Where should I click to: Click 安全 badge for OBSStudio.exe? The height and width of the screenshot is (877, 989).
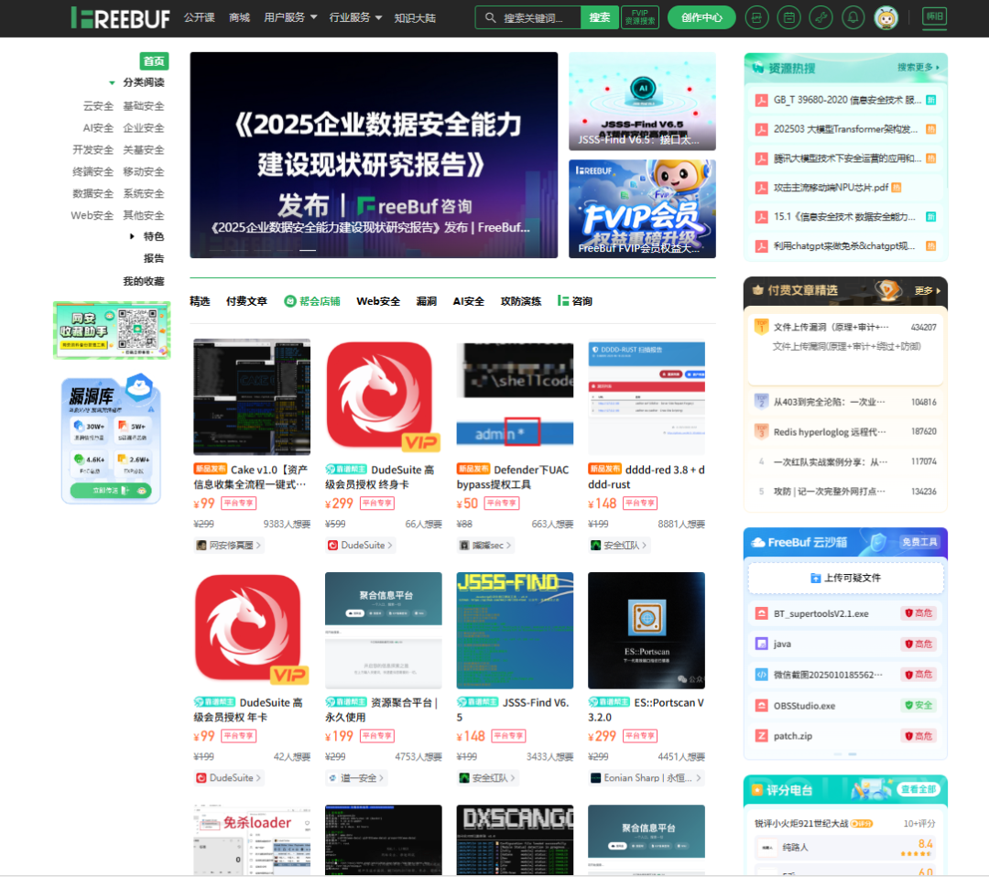pos(918,705)
